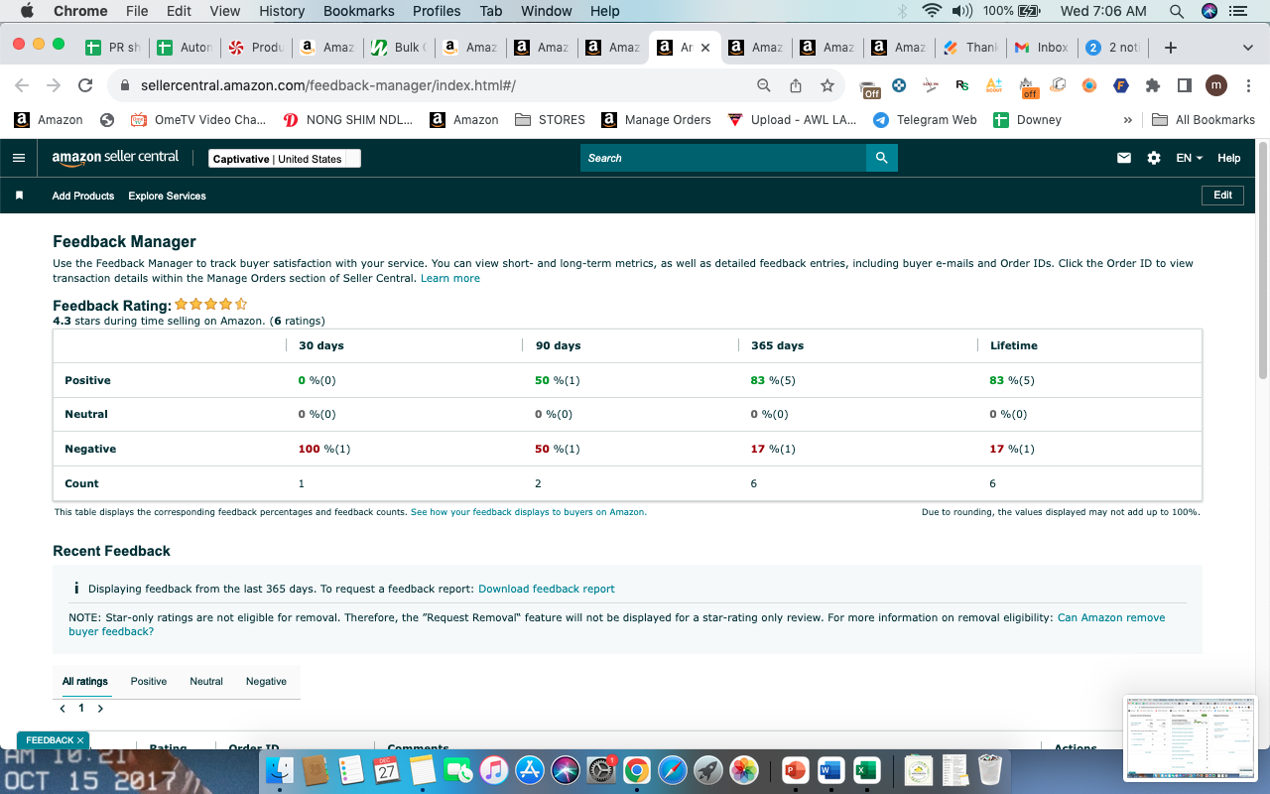Switch to the Bulk browser tab

click(x=398, y=48)
